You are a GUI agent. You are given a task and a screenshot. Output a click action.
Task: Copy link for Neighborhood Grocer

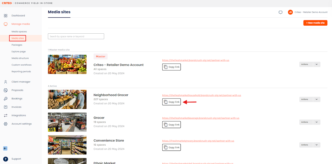[x=171, y=102]
